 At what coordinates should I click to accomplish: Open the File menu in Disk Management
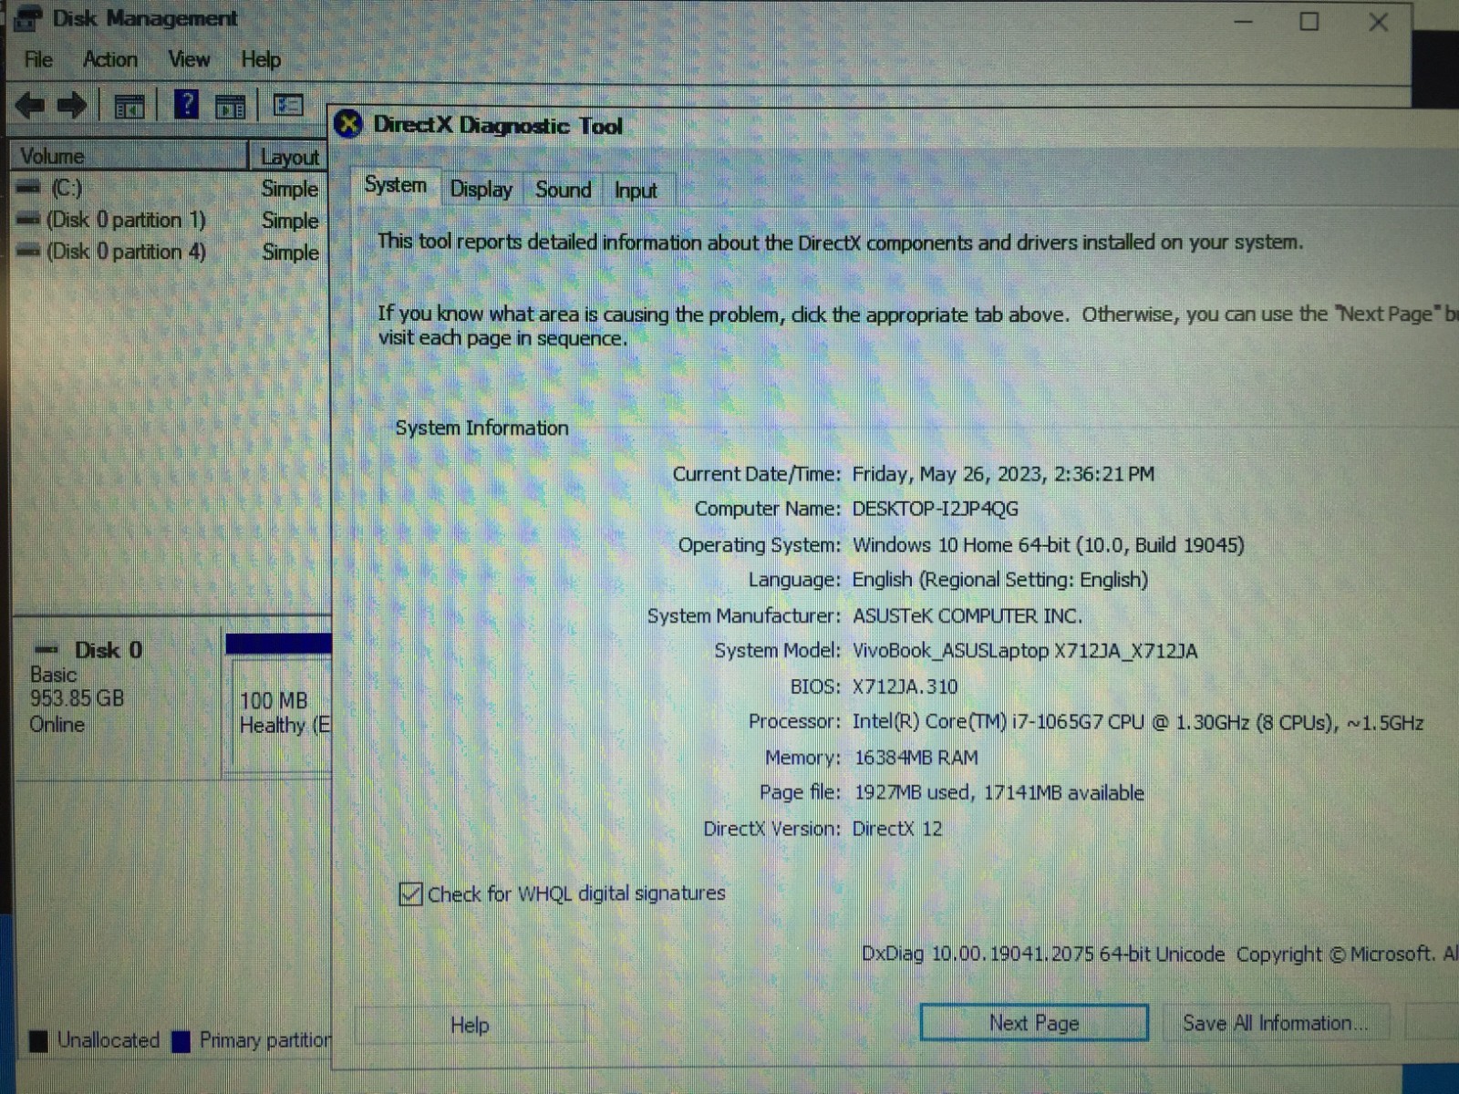tap(38, 59)
